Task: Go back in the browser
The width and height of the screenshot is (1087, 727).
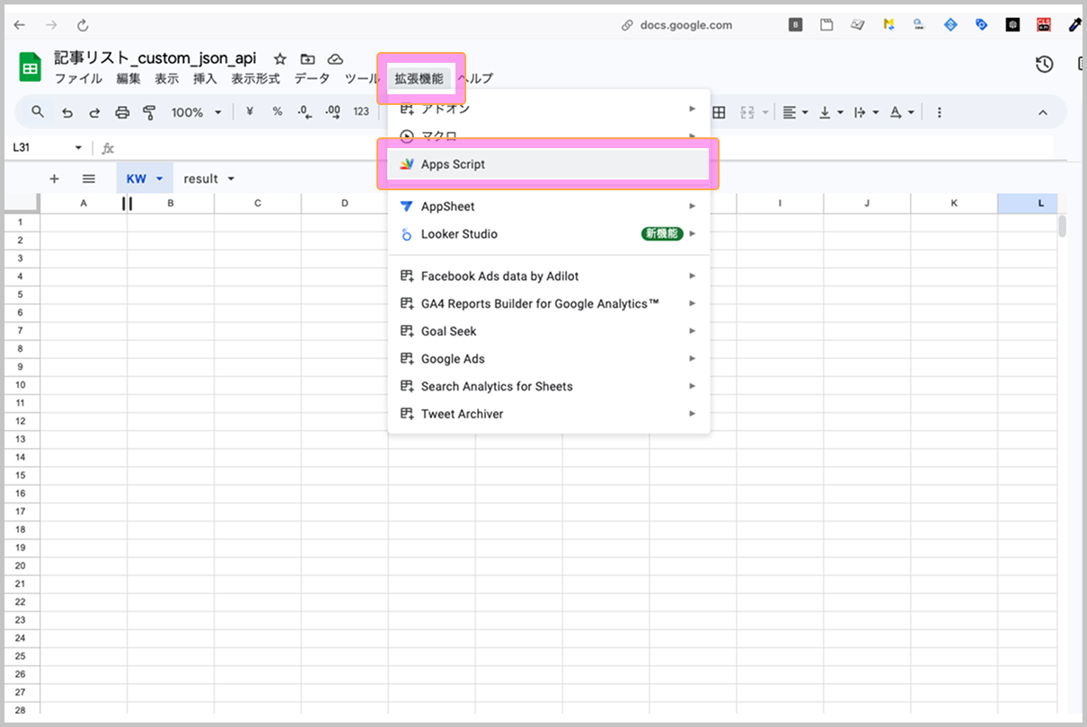Action: pos(20,25)
